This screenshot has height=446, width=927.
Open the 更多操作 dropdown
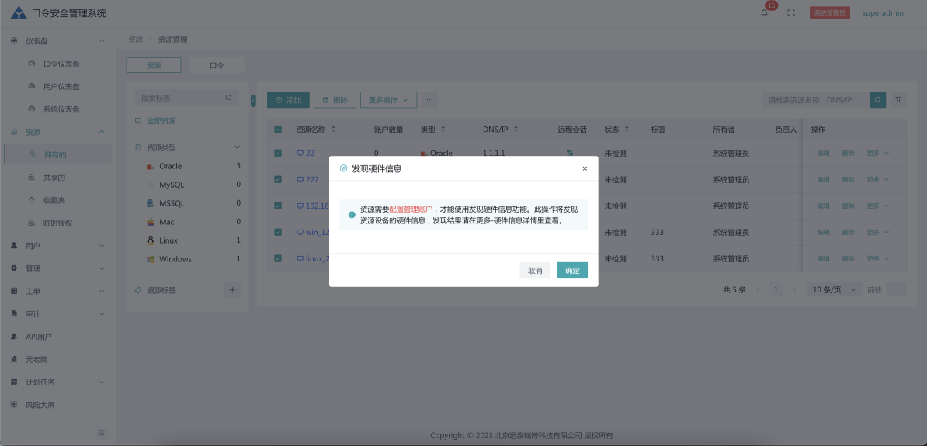coord(388,100)
